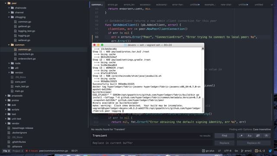Open logging.go file in tree
The width and height of the screenshot is (277, 156).
[24, 36]
